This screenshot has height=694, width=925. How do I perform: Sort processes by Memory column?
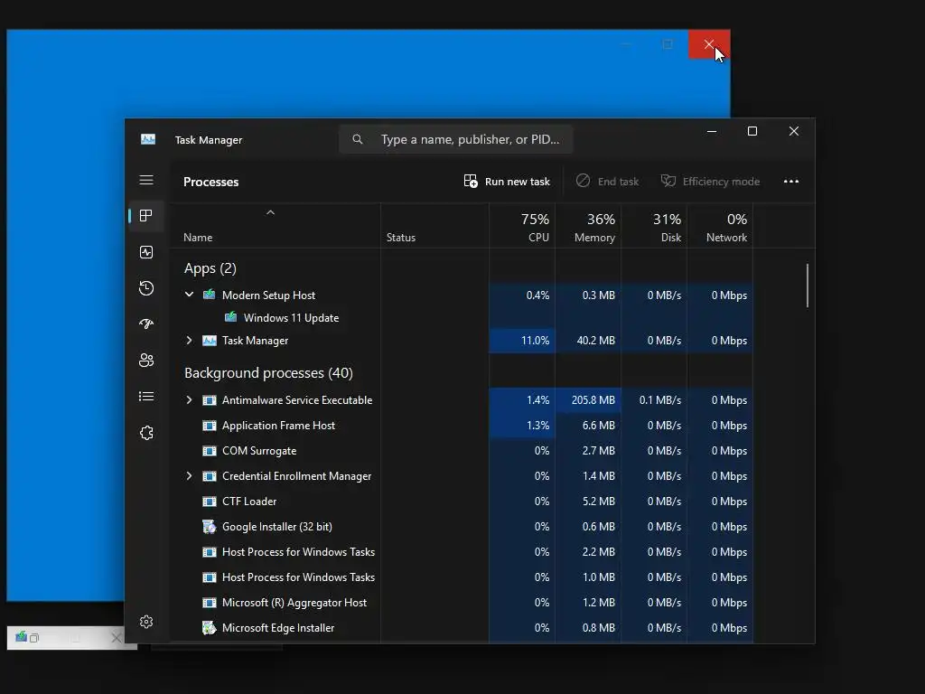[588, 227]
